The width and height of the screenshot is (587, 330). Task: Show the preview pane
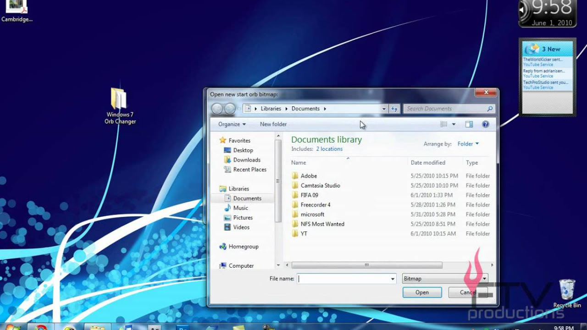[x=469, y=124]
